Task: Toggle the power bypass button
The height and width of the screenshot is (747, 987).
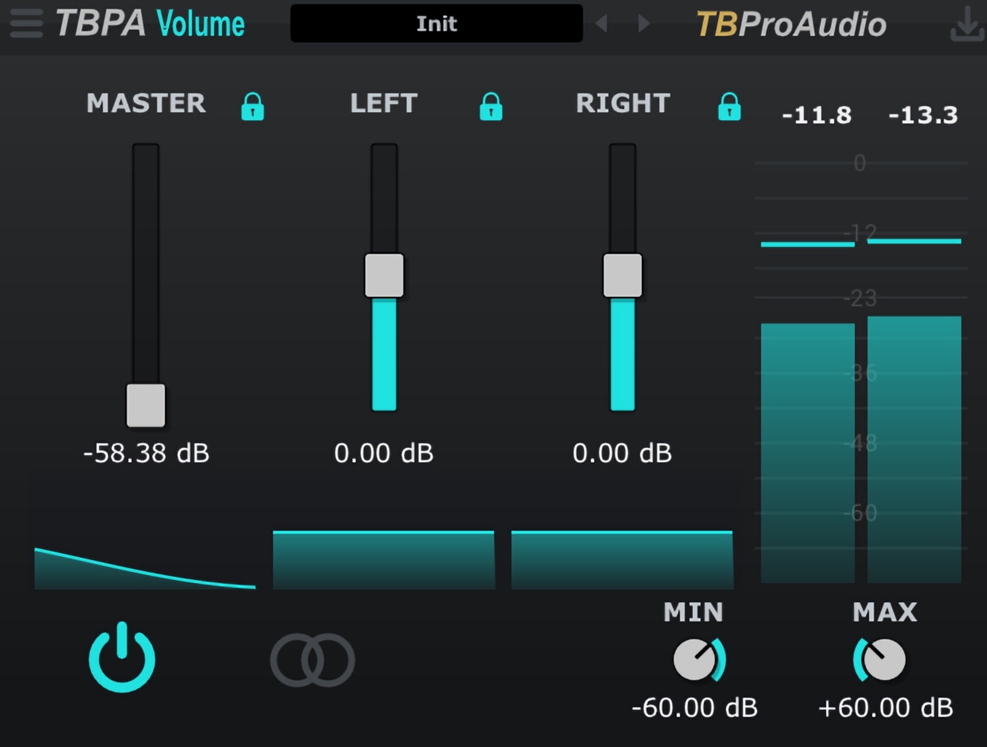Action: tap(122, 658)
